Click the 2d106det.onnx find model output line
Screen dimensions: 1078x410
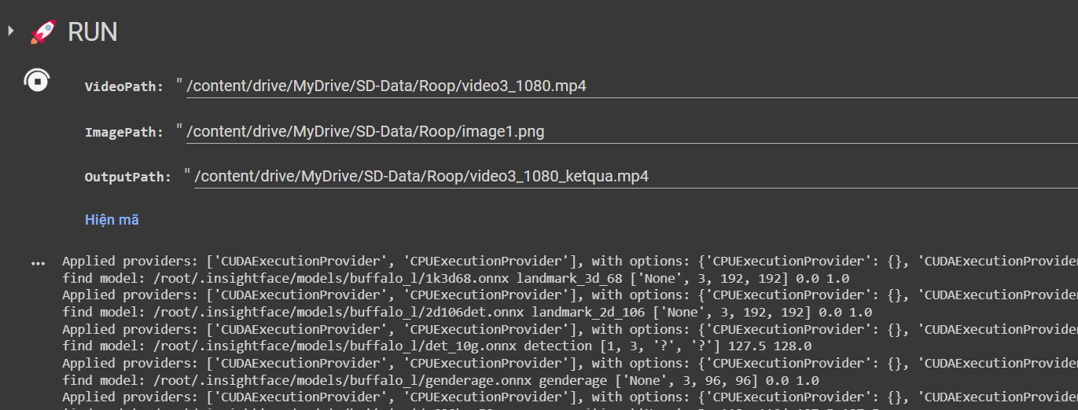(x=466, y=312)
